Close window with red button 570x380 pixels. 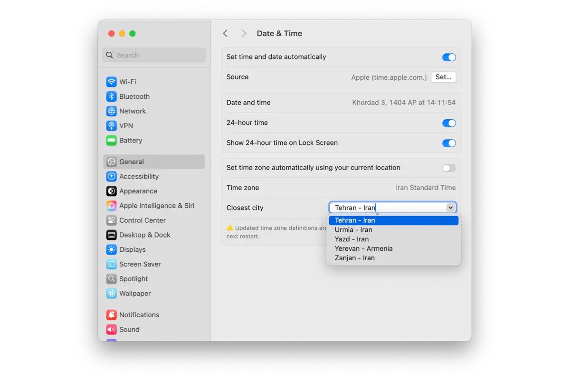coord(112,34)
